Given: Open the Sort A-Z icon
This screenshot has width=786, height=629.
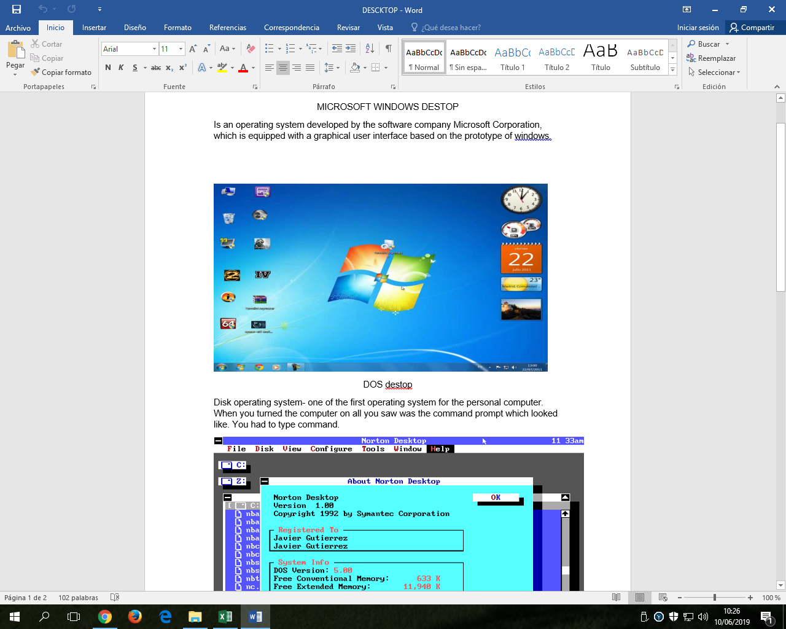Looking at the screenshot, I should [370, 49].
